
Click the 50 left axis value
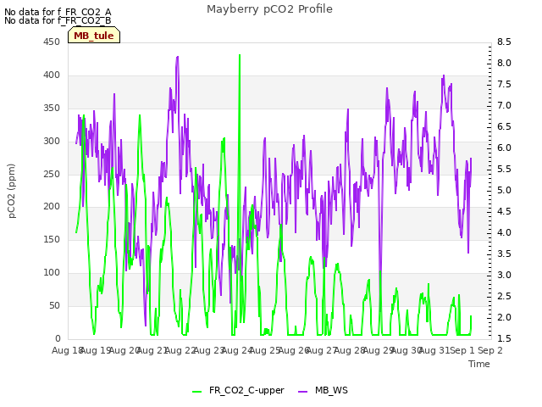click(x=54, y=305)
